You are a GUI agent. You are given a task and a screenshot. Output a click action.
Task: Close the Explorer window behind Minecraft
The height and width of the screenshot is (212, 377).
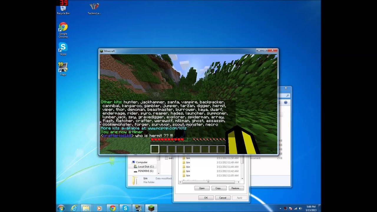point(286,88)
